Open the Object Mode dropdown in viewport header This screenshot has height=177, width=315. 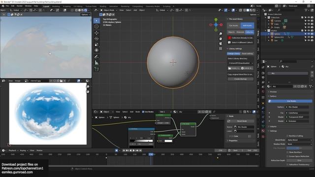pyautogui.click(x=109, y=10)
